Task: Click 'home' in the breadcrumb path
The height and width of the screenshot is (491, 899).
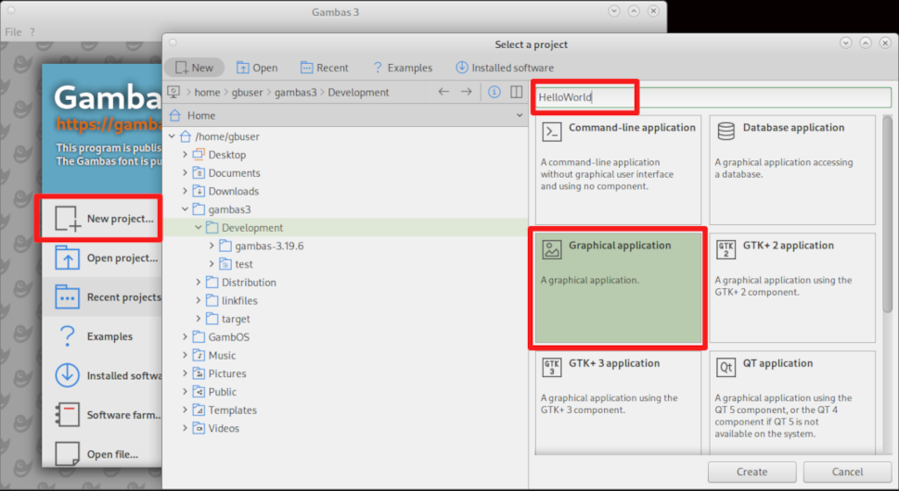Action: pyautogui.click(x=207, y=92)
